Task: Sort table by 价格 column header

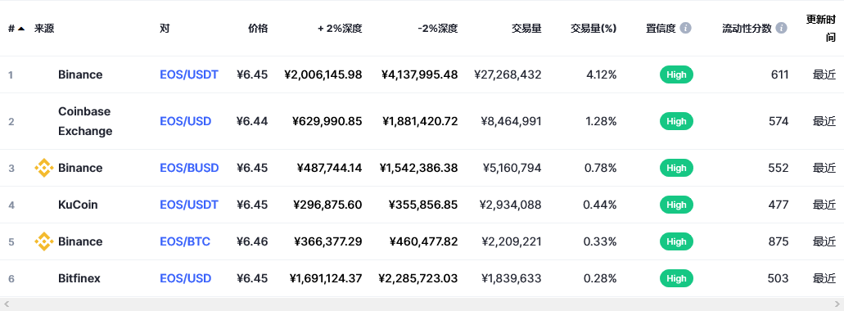Action: (257, 28)
